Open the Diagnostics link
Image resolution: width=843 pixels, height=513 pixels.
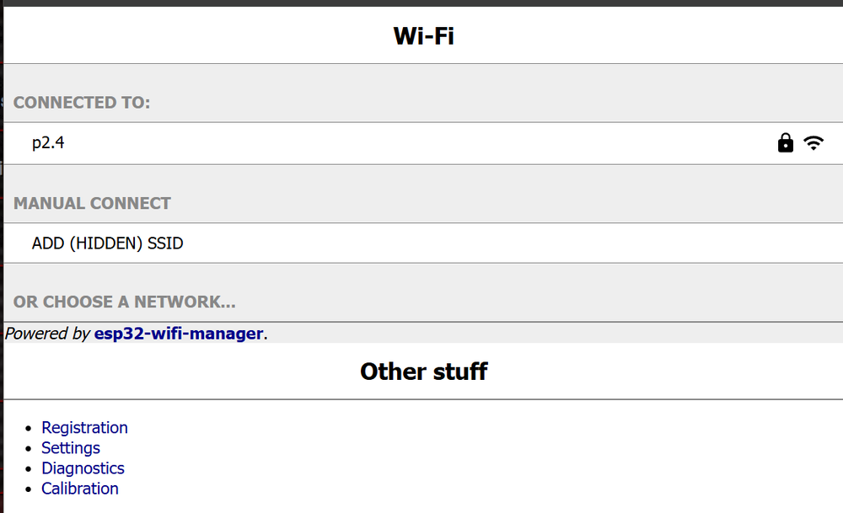[x=83, y=468]
